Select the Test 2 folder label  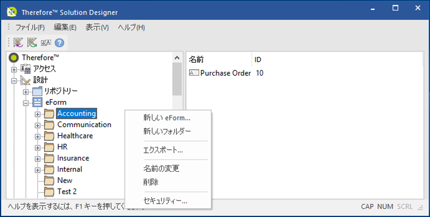(66, 192)
